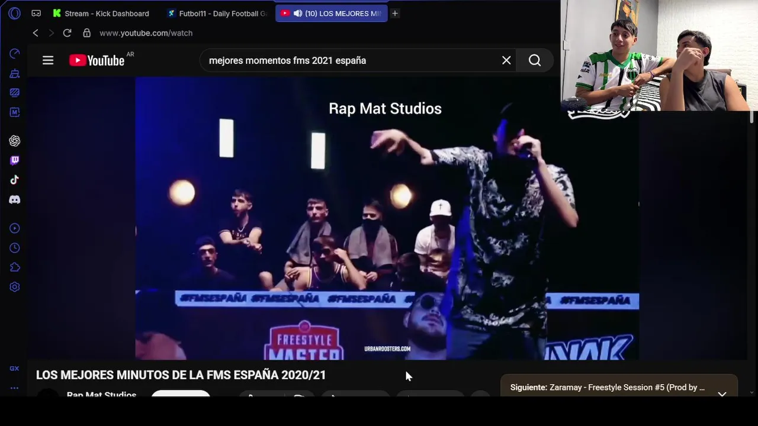Viewport: 758px width, 426px height.
Task: Open ChatGPT from the sidebar
Action: [x=15, y=141]
